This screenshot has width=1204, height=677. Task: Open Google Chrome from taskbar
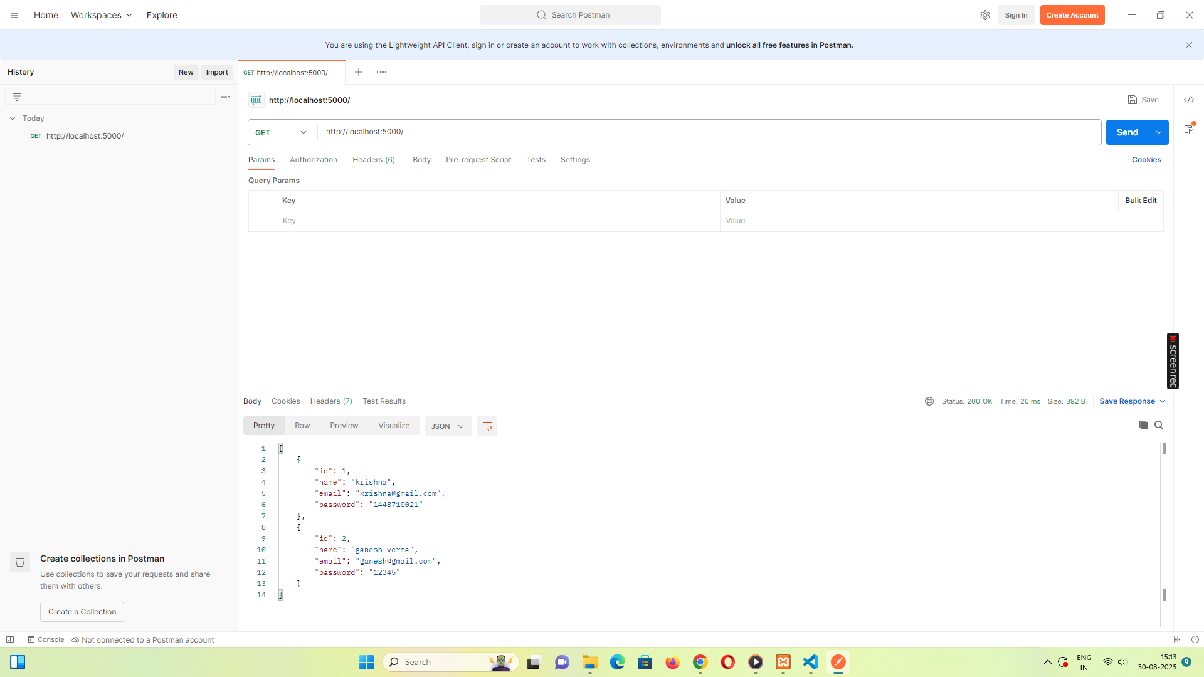point(700,662)
